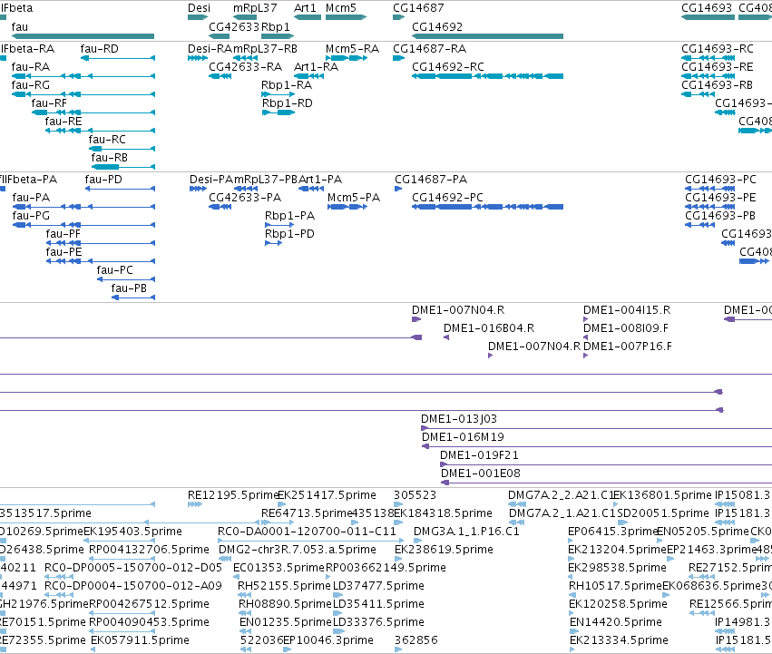The height and width of the screenshot is (654, 772).
Task: Open the DME1-016B04.R BAC end
Action: click(x=446, y=337)
